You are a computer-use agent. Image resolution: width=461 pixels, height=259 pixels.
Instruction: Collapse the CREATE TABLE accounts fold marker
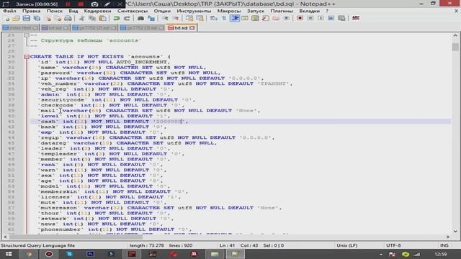click(x=27, y=57)
